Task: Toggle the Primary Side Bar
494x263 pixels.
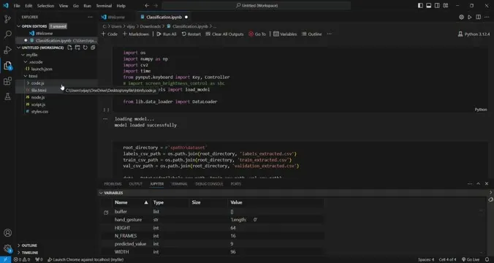Action: [421, 6]
